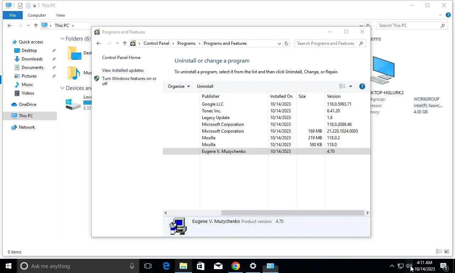The height and width of the screenshot is (273, 455).
Task: Open the Organize dropdown menu
Action: 179,86
